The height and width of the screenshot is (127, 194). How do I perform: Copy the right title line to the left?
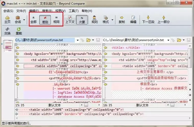(105, 48)
